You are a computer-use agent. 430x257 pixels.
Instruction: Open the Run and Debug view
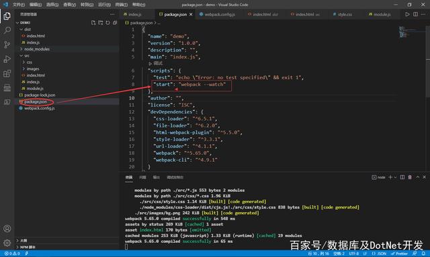pyautogui.click(x=7, y=59)
